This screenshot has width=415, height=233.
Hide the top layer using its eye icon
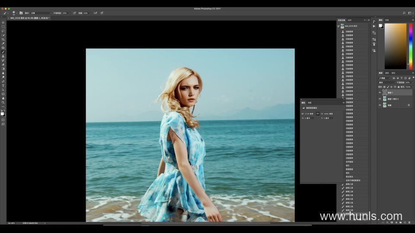coord(380,93)
